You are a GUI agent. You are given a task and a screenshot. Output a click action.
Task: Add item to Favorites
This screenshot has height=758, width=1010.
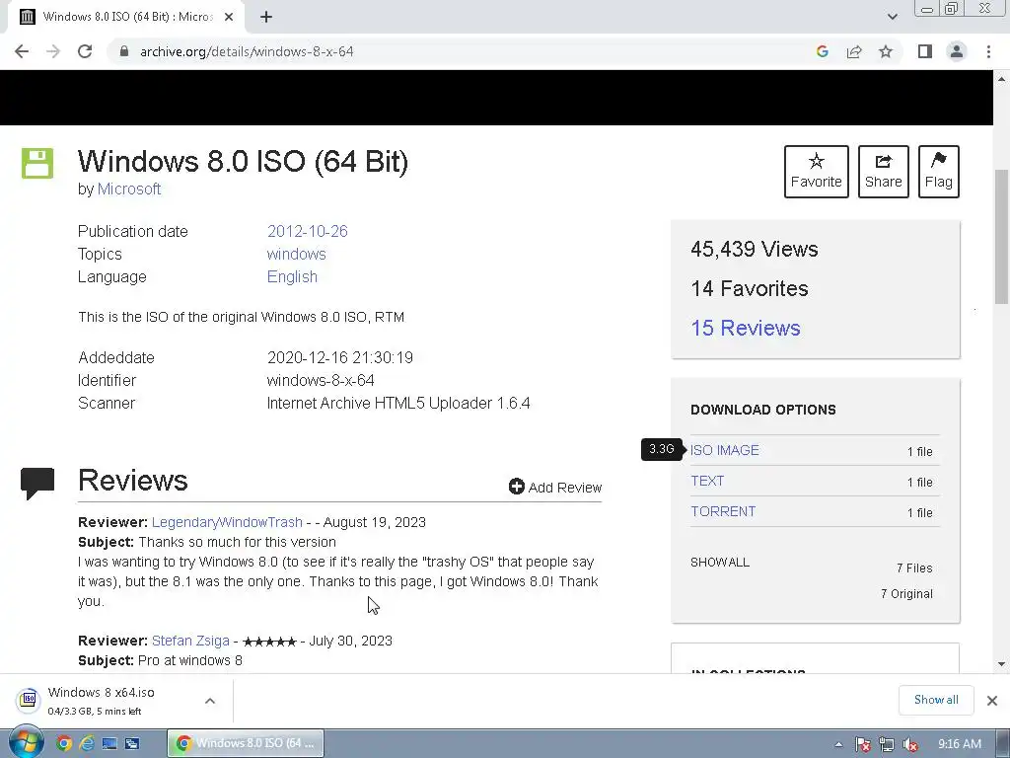pos(816,172)
